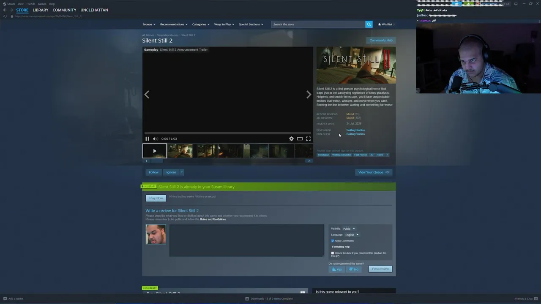Expand the Ignore dropdown arrow
The image size is (541, 304).
(182, 172)
